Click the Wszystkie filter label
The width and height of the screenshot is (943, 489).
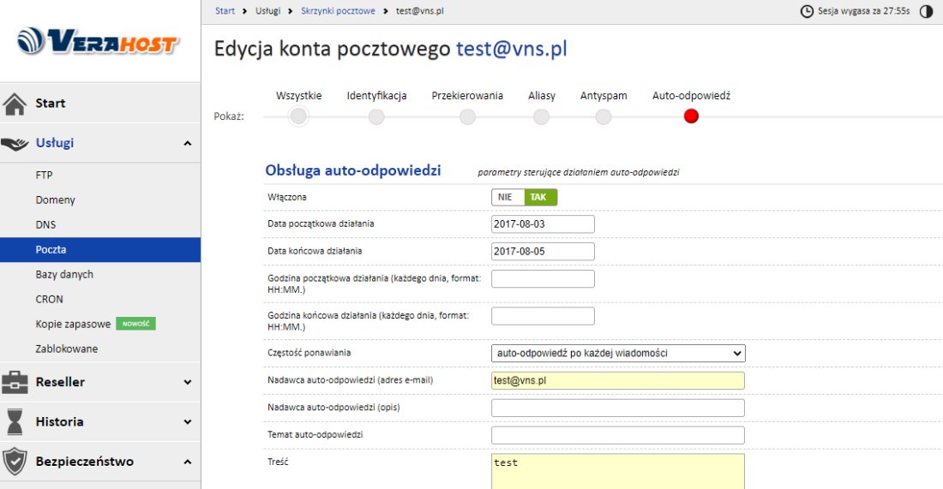point(299,96)
